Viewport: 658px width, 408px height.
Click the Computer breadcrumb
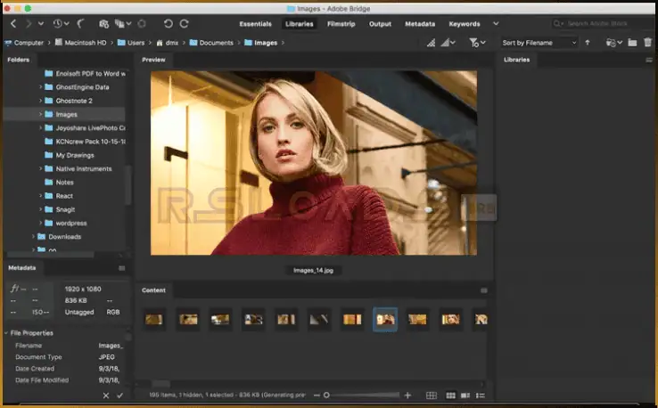pos(24,43)
